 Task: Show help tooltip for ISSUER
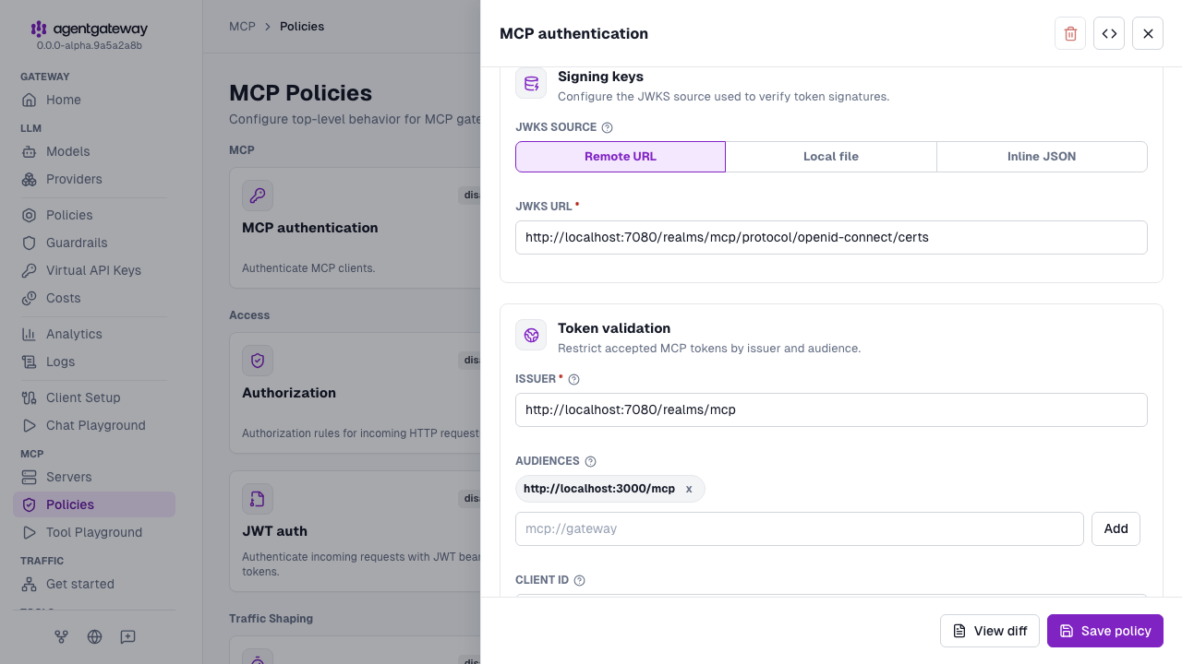click(573, 380)
